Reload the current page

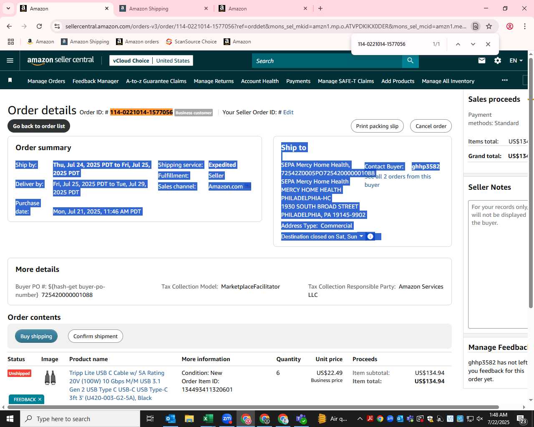[x=39, y=26]
